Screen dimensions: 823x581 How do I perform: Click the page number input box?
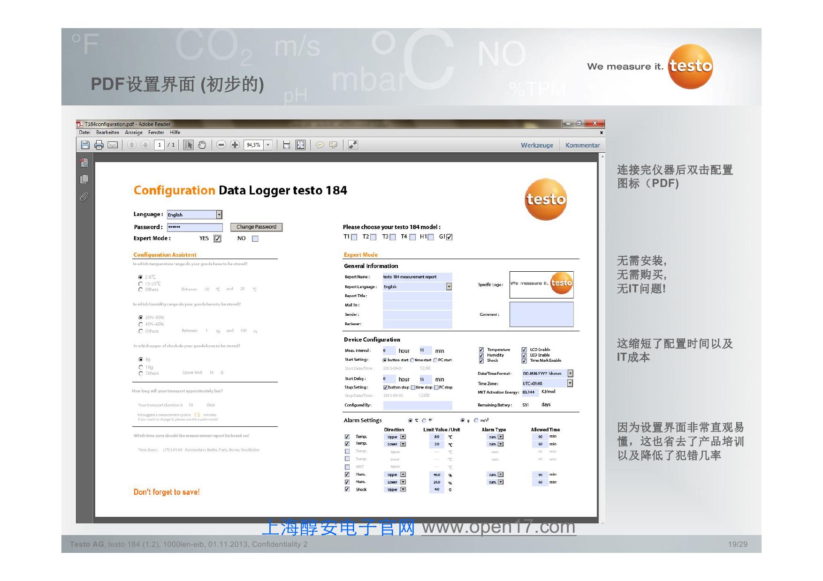[160, 145]
